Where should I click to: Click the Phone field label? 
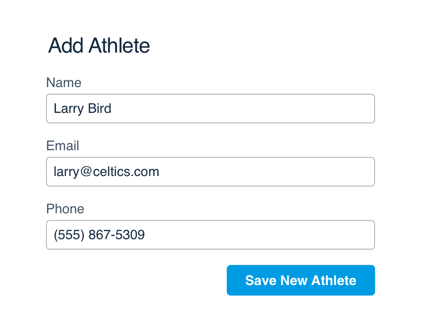pyautogui.click(x=65, y=209)
